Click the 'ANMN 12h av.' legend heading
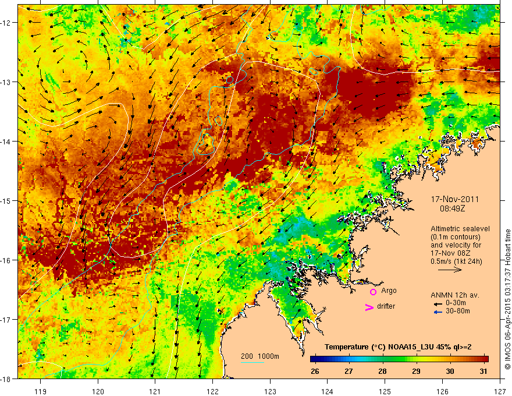 coord(455,295)
